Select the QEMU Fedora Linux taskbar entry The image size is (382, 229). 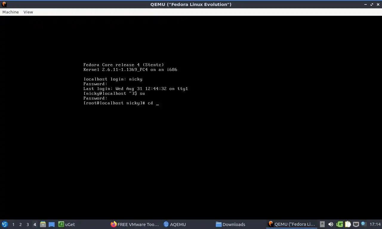pyautogui.click(x=292, y=224)
